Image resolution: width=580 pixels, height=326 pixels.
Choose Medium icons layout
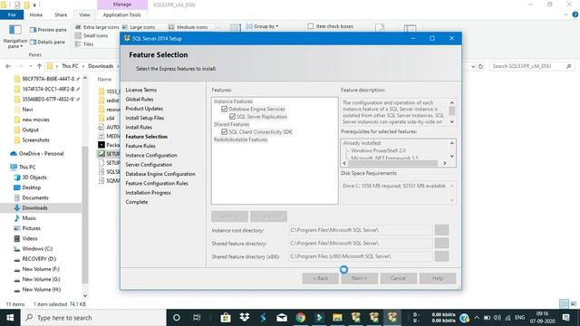188,27
